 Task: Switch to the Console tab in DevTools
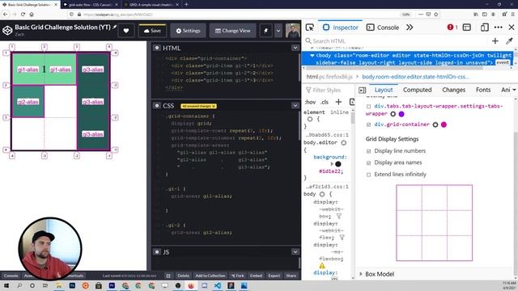[x=383, y=27]
